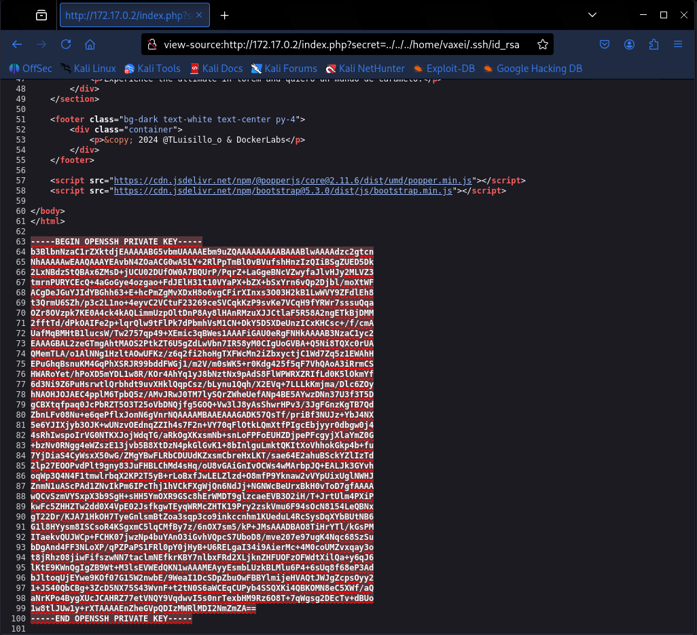Open a new tab with plus button

(x=224, y=16)
